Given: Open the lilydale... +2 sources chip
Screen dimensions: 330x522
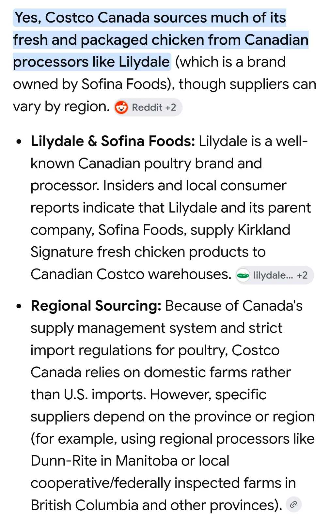Looking at the screenshot, I should tap(275, 275).
